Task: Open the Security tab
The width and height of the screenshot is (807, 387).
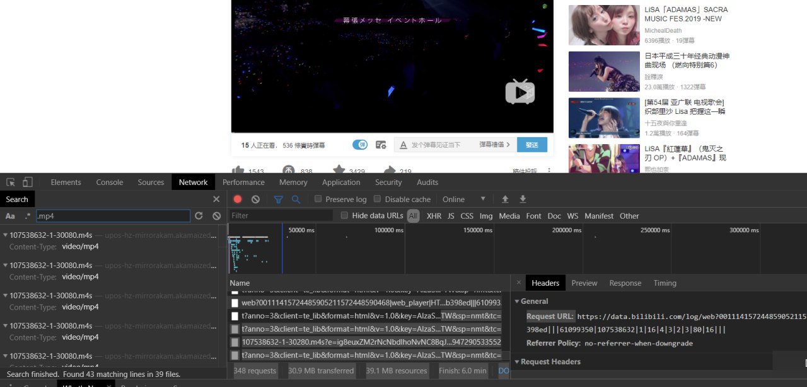Action: click(388, 182)
